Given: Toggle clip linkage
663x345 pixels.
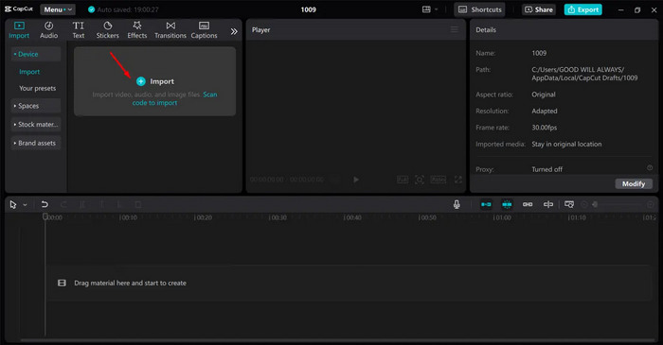Looking at the screenshot, I should [x=528, y=204].
